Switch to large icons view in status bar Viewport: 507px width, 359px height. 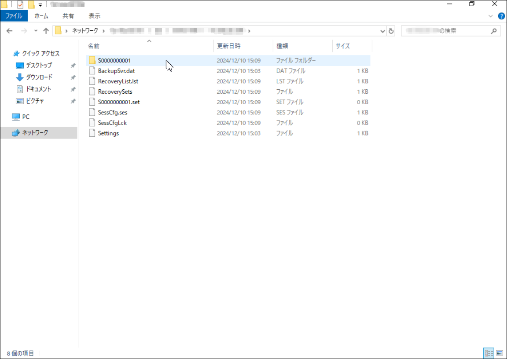[x=500, y=353]
